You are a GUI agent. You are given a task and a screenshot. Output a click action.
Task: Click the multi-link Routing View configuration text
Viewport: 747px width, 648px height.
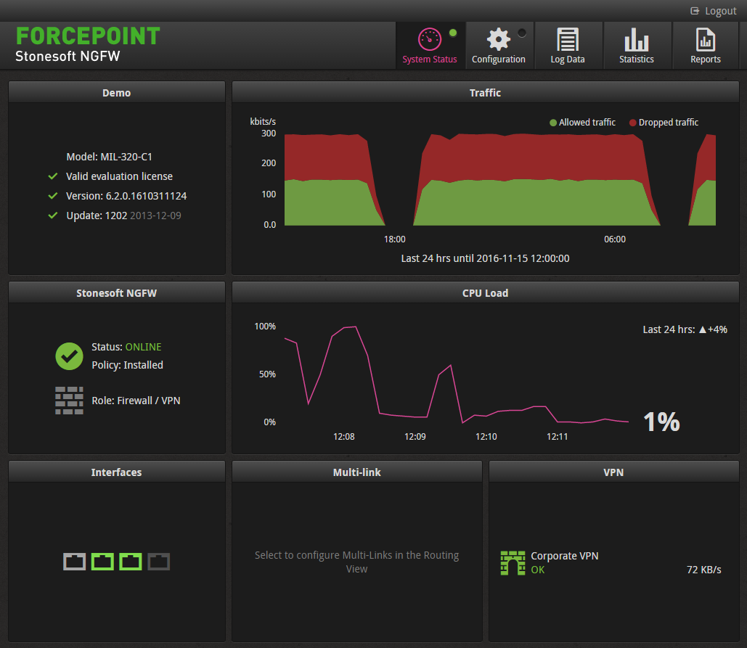(x=356, y=562)
